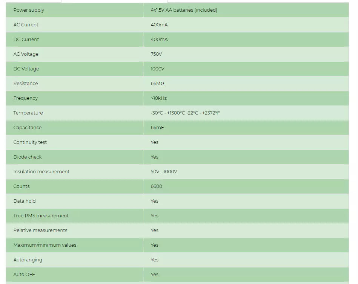Click the Temperature range value text
358x284 pixels.
(185, 113)
